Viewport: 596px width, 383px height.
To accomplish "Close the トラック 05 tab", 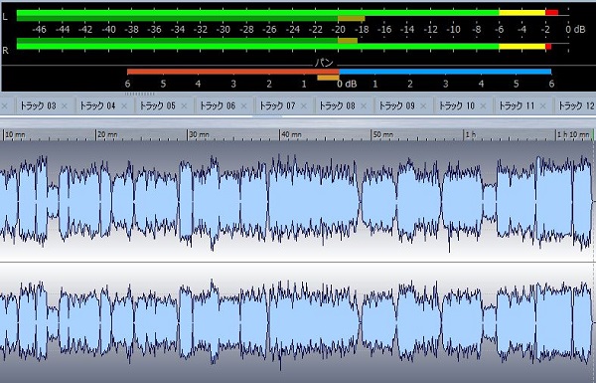I will click(x=184, y=106).
